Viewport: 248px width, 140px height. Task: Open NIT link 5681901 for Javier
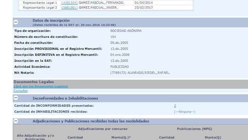coord(69,7)
